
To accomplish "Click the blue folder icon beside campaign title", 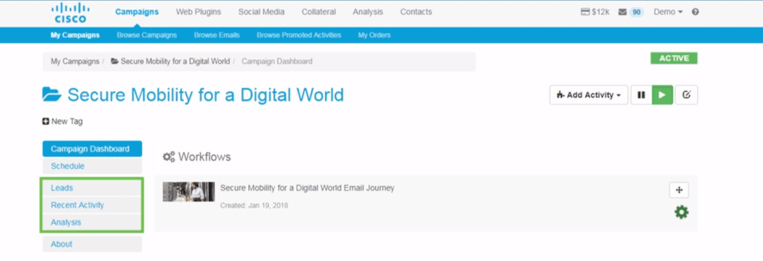I will [x=52, y=95].
